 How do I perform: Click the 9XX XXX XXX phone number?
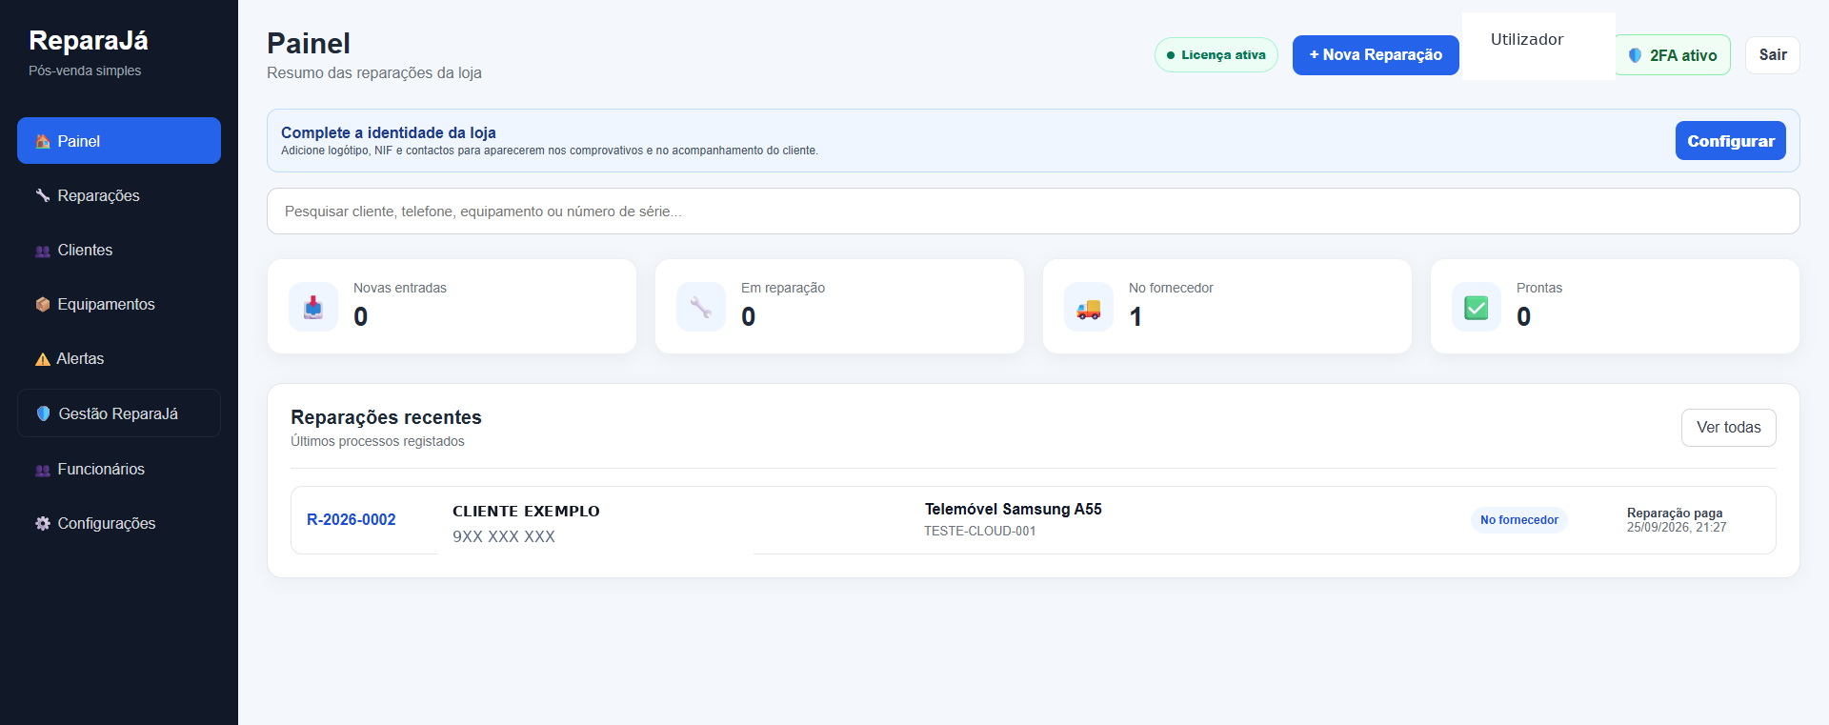[504, 536]
